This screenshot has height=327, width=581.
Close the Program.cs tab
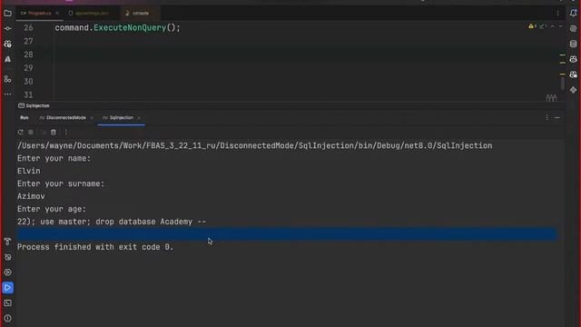point(57,13)
